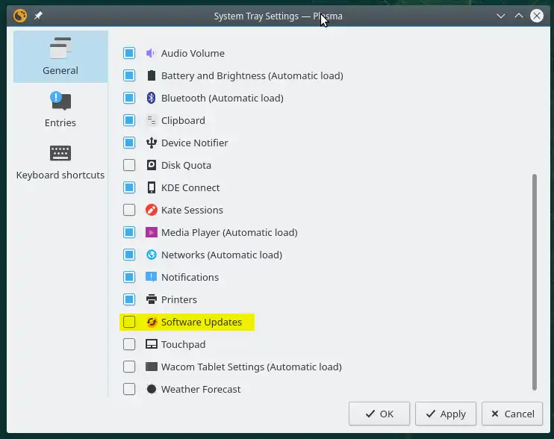Click the Networks globe icon
The width and height of the screenshot is (554, 439).
click(152, 255)
